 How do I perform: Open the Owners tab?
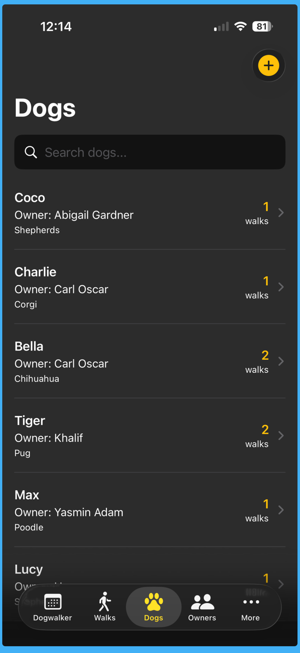coord(202,607)
